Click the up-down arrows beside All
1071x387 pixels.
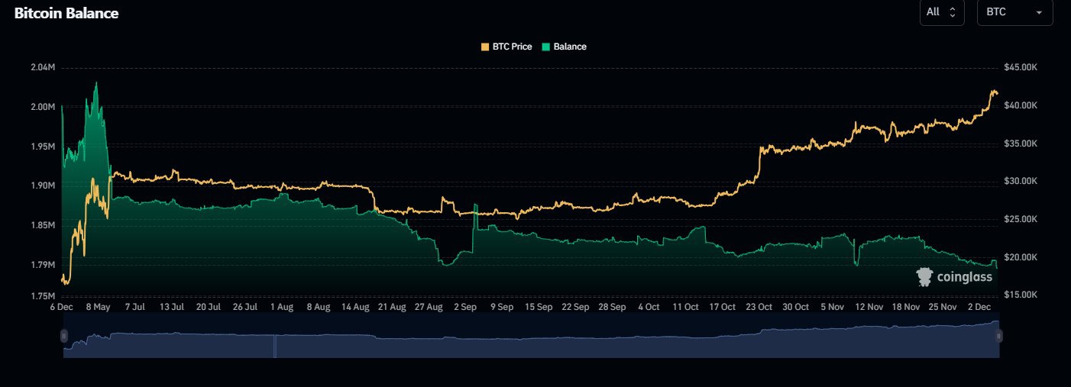952,12
